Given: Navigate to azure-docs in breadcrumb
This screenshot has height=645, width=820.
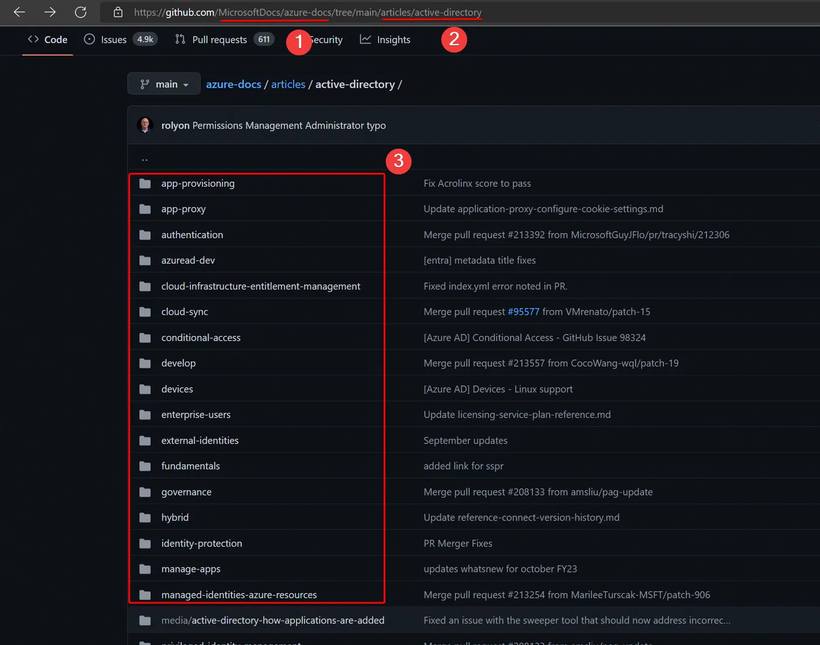Looking at the screenshot, I should tap(234, 84).
